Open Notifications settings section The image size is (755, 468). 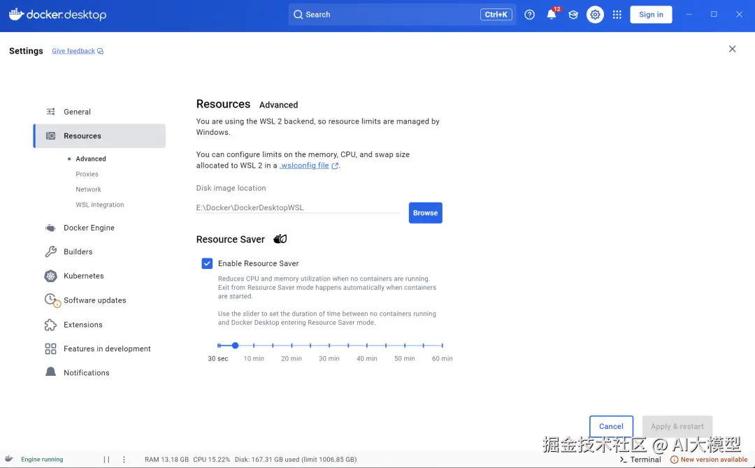tap(100, 373)
